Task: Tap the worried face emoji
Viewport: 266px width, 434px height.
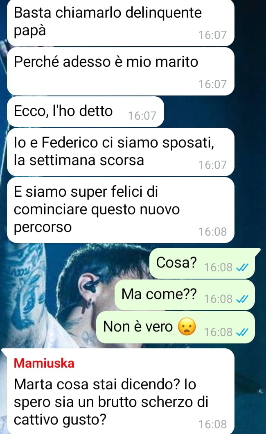Action: point(187,327)
